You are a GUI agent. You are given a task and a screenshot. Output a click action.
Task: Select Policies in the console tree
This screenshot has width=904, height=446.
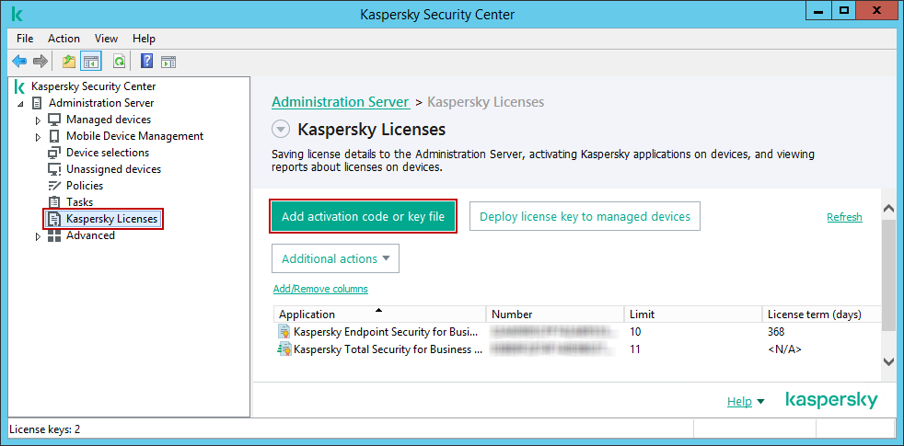tap(85, 186)
